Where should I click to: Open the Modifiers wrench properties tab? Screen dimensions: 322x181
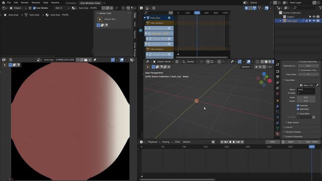click(278, 106)
